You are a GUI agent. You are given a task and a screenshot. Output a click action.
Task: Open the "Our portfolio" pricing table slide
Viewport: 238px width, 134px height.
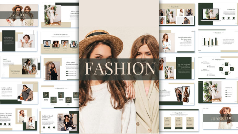click(x=179, y=120)
